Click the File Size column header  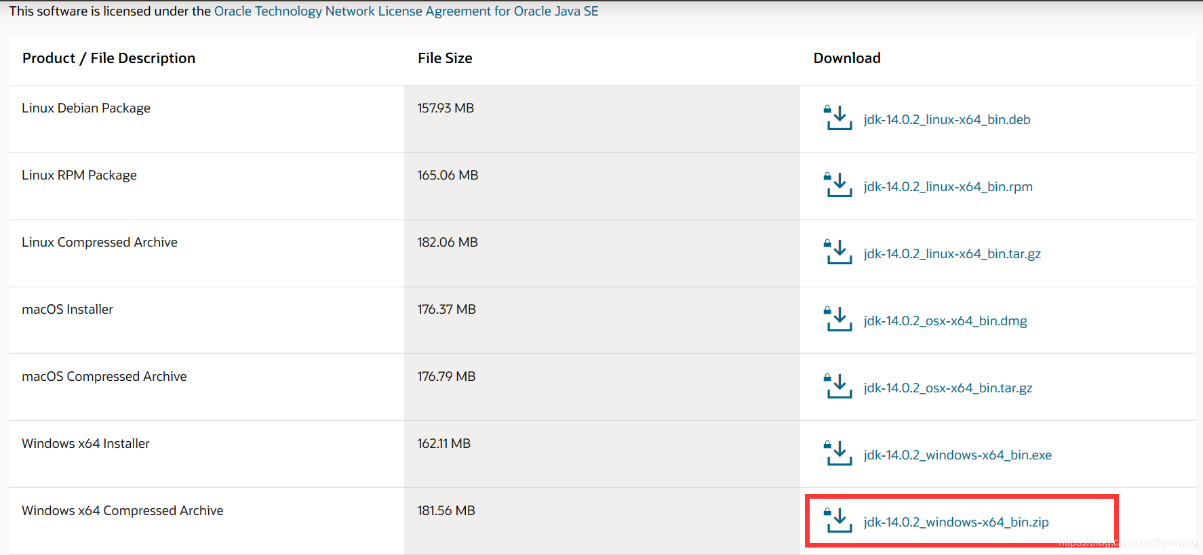[445, 58]
